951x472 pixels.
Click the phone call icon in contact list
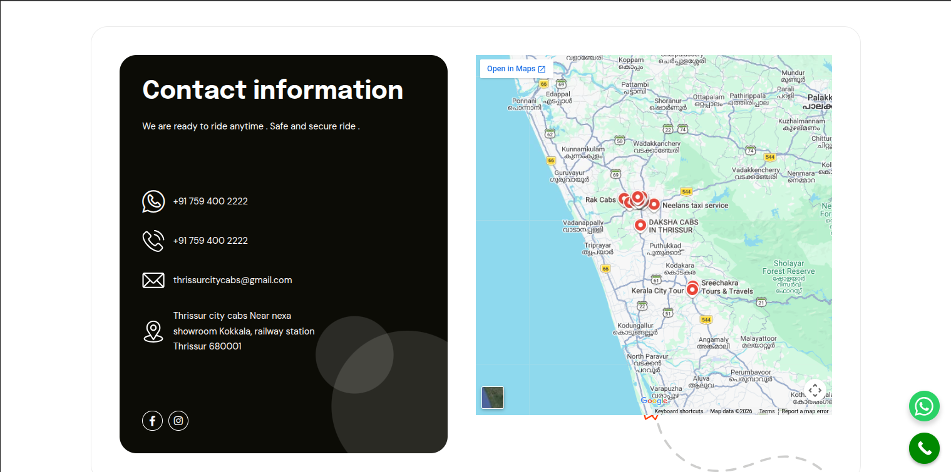(153, 241)
